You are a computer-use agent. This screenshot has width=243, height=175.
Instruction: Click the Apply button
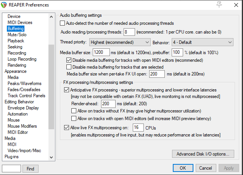[x=229, y=168]
